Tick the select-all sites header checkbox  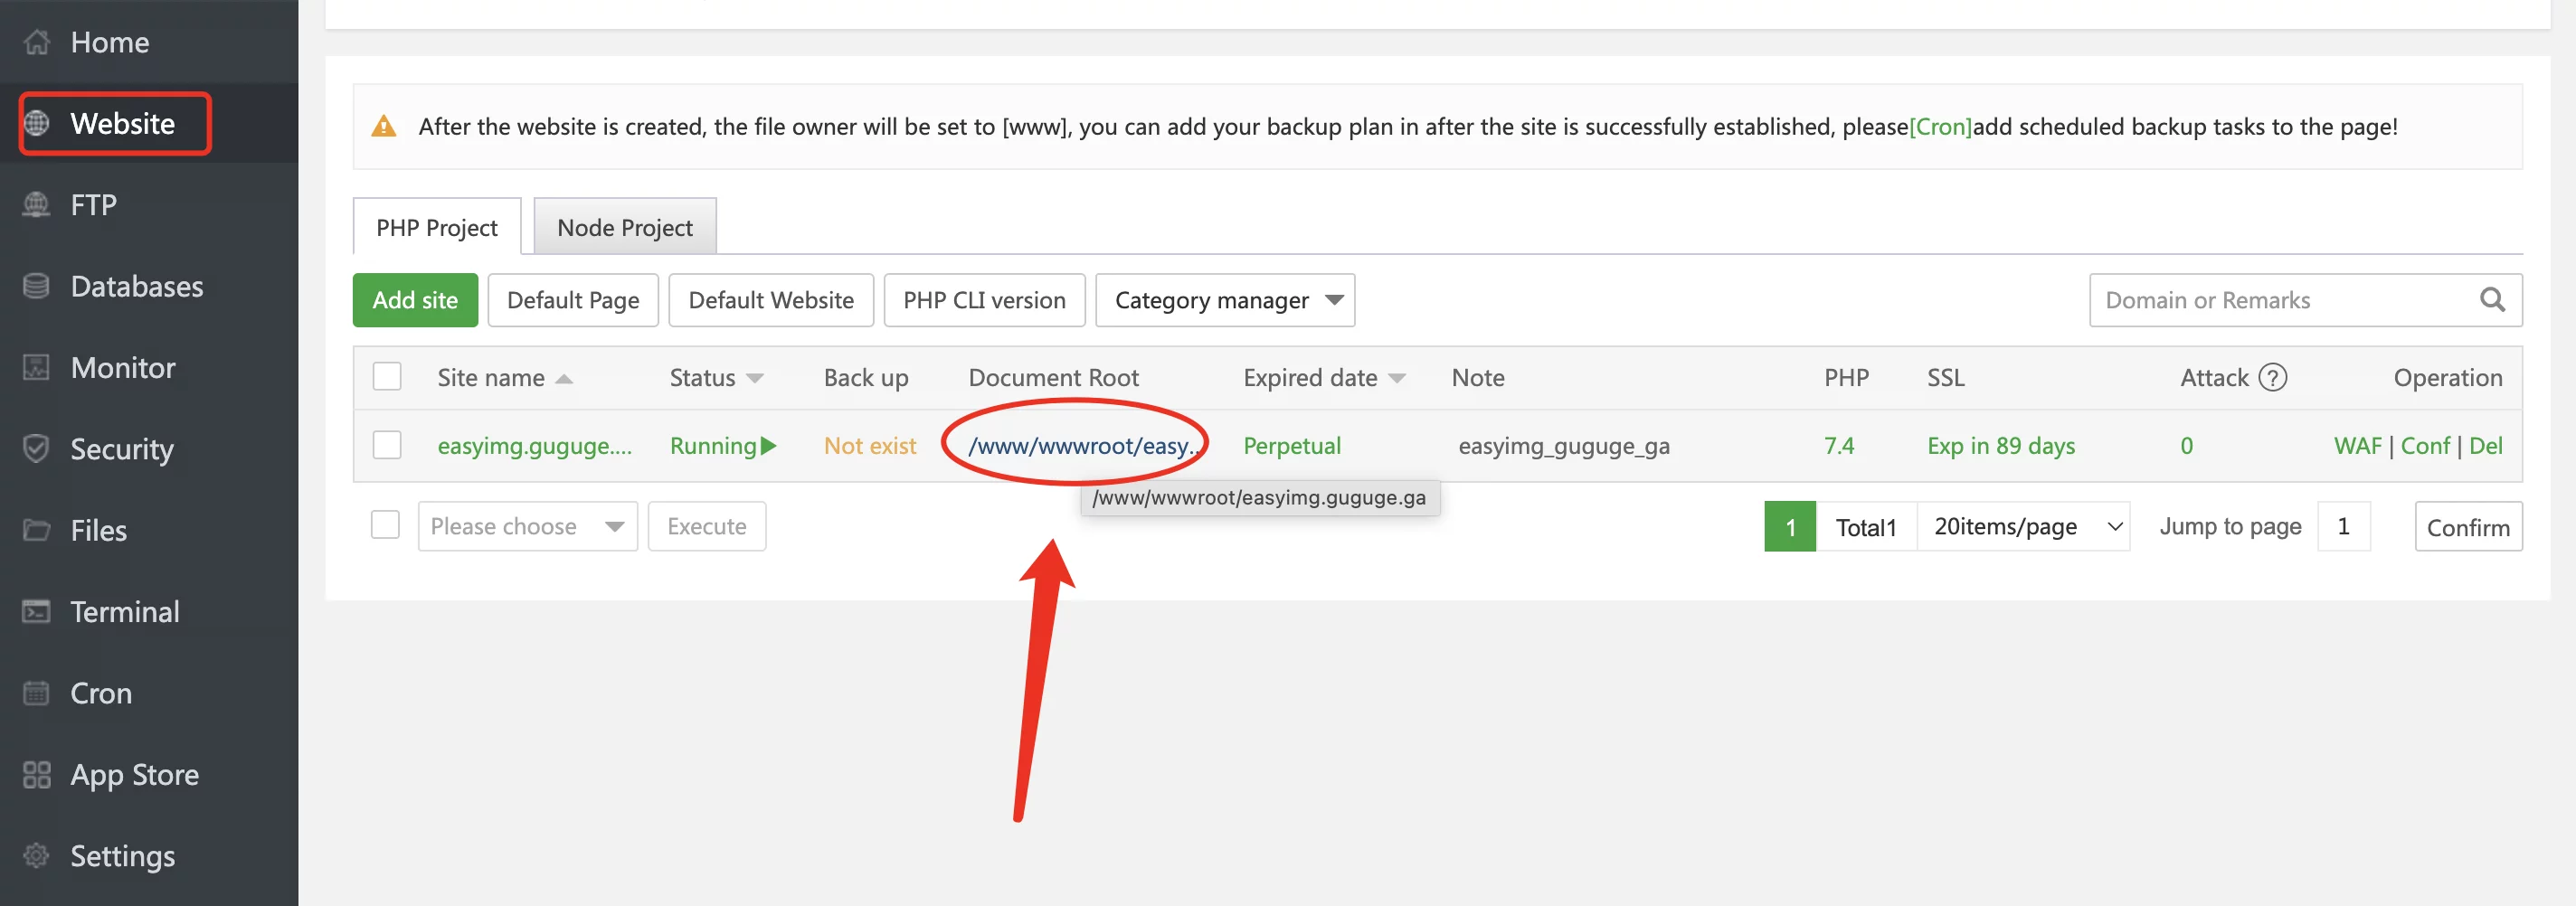point(387,377)
